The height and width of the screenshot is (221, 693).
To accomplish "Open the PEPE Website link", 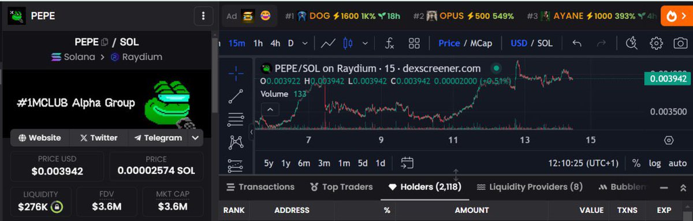I will [40, 138].
